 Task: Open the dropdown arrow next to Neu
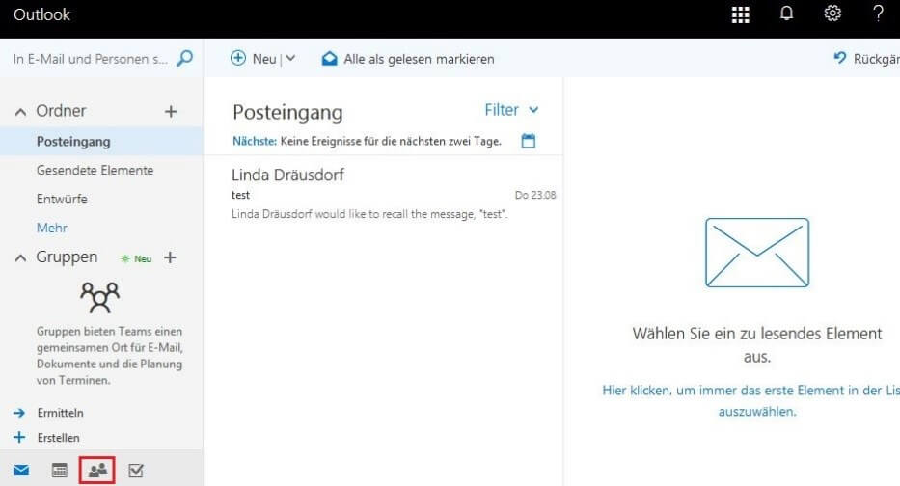click(x=290, y=58)
